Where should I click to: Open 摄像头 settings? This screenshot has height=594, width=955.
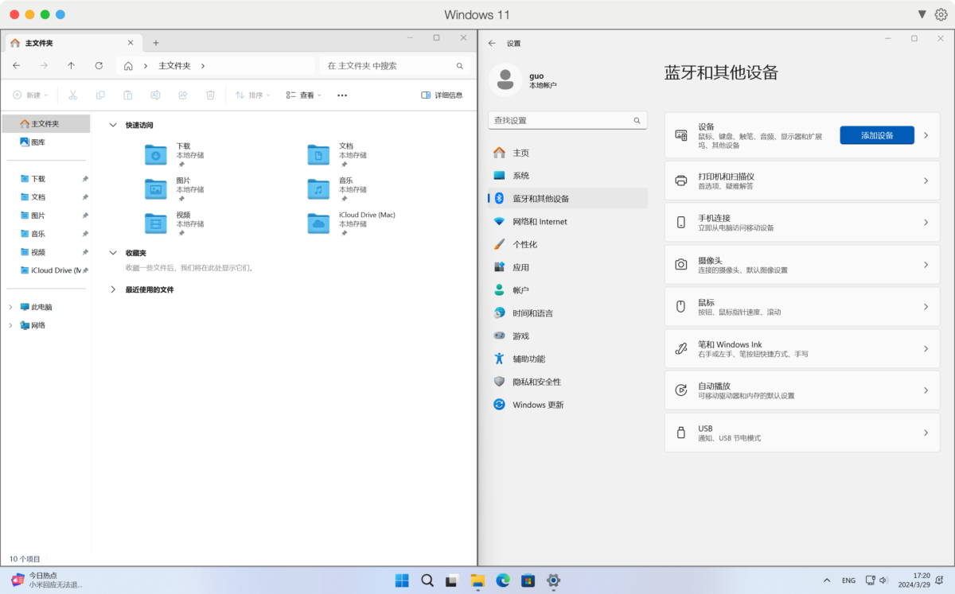[802, 265]
